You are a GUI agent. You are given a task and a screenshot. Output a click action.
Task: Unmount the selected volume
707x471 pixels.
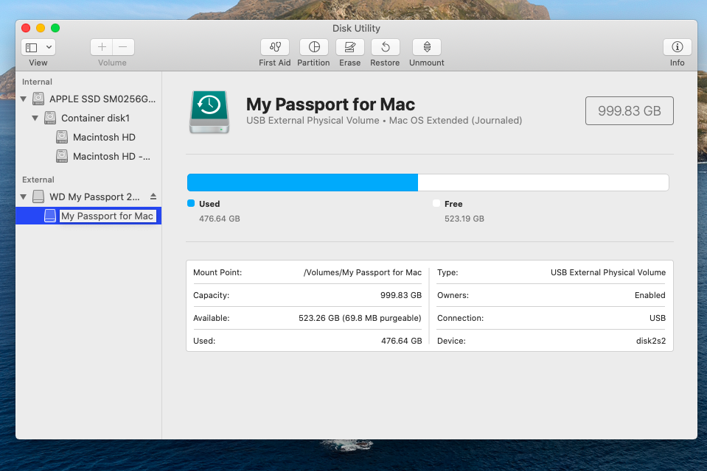click(x=427, y=47)
